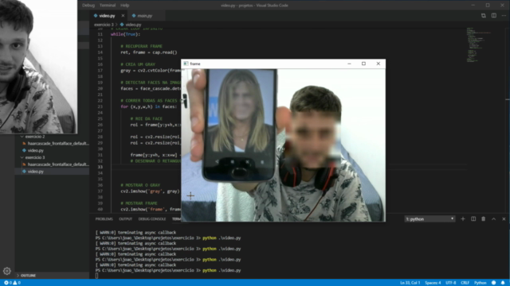The width and height of the screenshot is (510, 286).
Task: Click 'Spaces: 4' in status bar
Action: (x=433, y=283)
